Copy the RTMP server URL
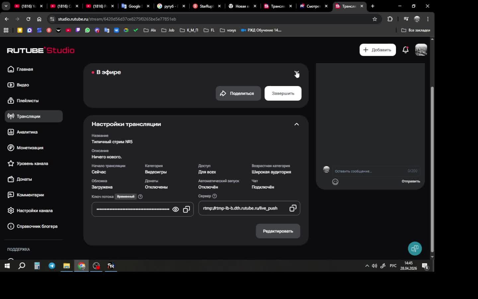 [x=293, y=208]
